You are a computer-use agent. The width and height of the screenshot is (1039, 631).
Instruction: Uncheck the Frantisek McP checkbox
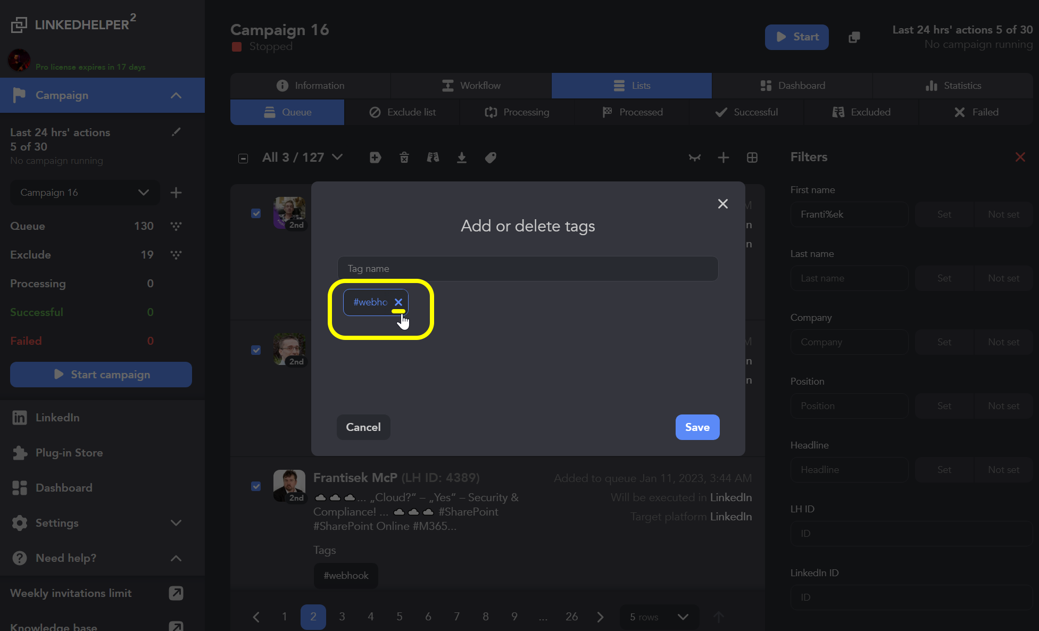point(256,486)
